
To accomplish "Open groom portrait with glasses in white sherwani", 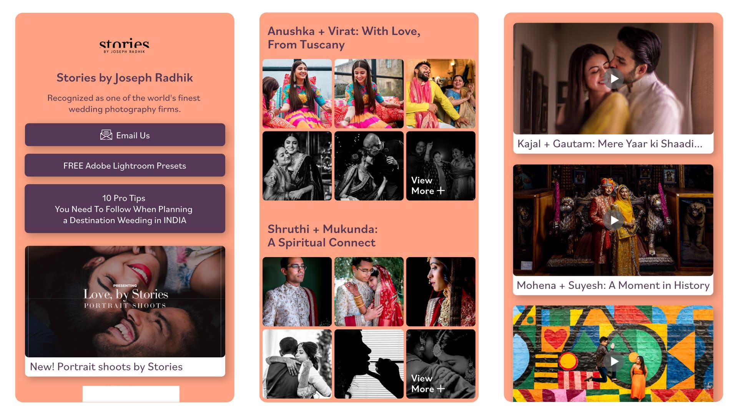I will pos(297,292).
